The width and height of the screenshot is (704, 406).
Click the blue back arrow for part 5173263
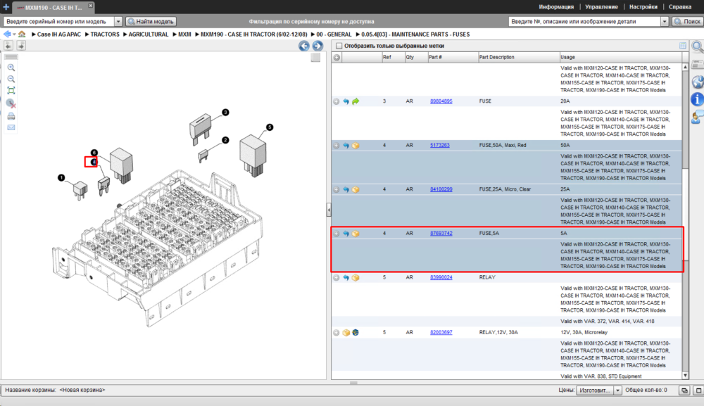(x=346, y=146)
